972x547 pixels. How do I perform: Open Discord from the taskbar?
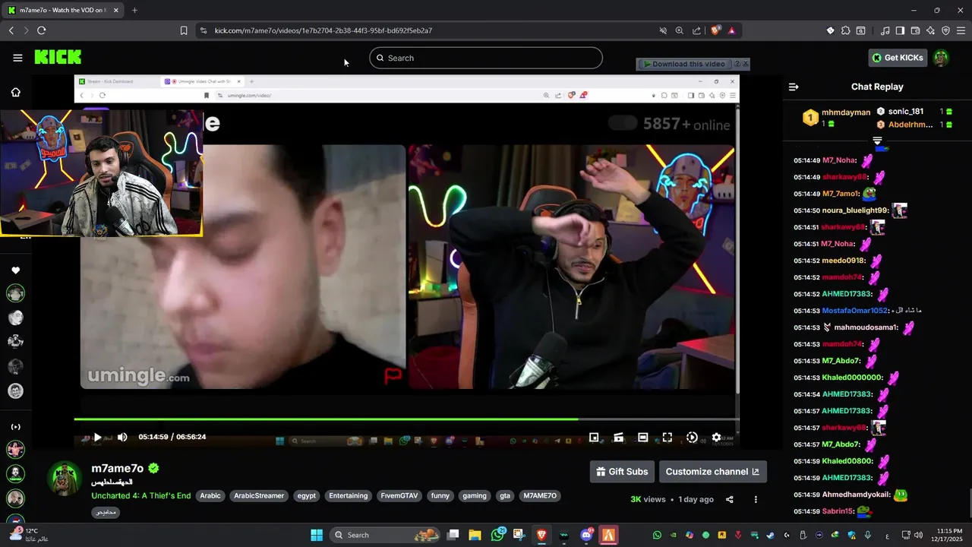pyautogui.click(x=586, y=535)
